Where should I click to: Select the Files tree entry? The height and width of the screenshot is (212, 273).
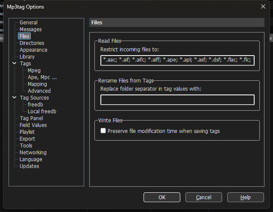tap(24, 36)
